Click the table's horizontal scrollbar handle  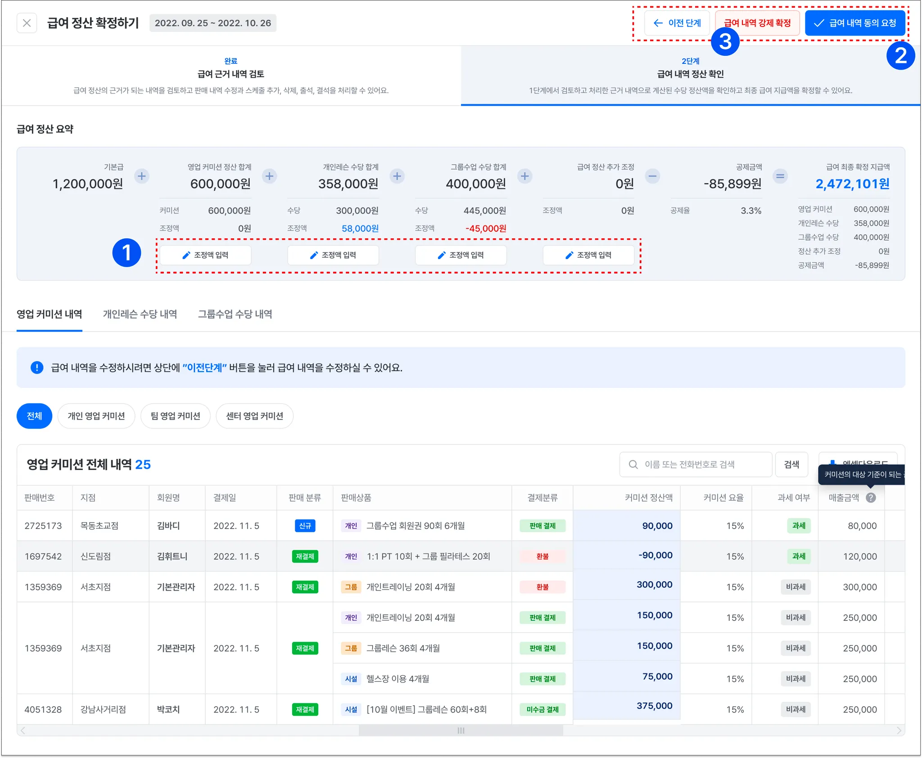[461, 730]
